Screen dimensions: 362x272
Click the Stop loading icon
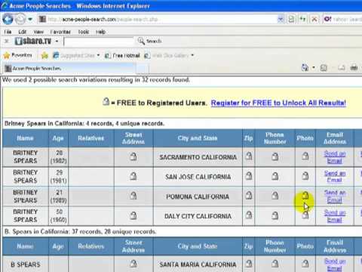(314, 19)
